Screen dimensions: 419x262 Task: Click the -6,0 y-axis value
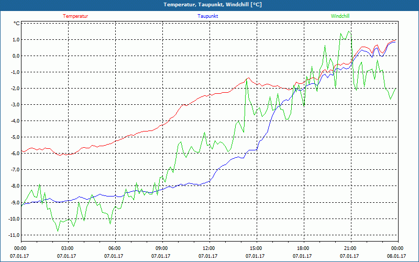click(x=15, y=154)
